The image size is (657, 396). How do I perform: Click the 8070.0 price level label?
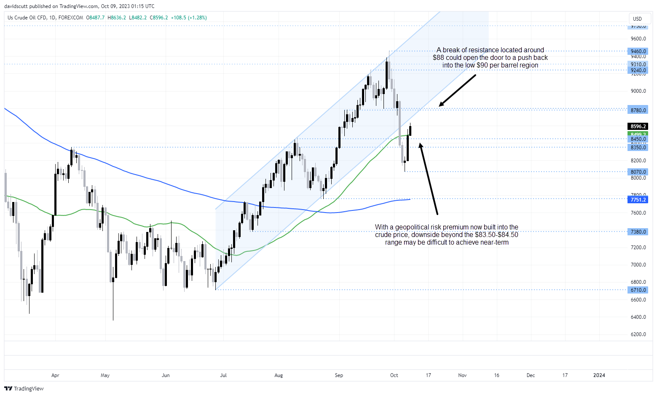(638, 172)
